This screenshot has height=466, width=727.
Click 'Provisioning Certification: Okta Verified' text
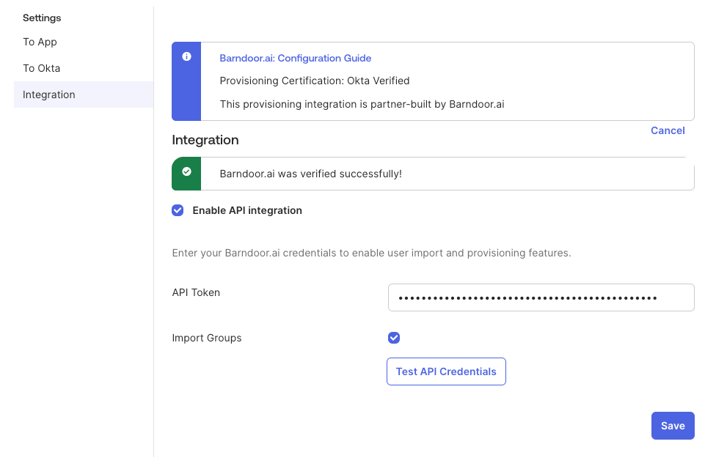coord(315,81)
